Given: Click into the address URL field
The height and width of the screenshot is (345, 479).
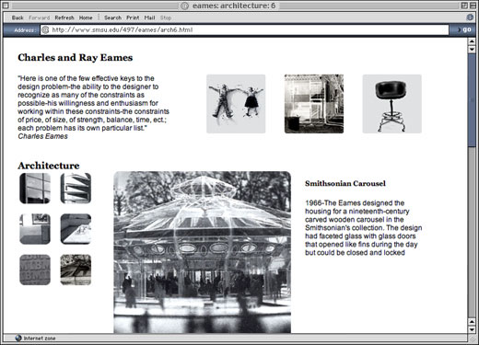Looking at the screenshot, I should tap(244, 29).
